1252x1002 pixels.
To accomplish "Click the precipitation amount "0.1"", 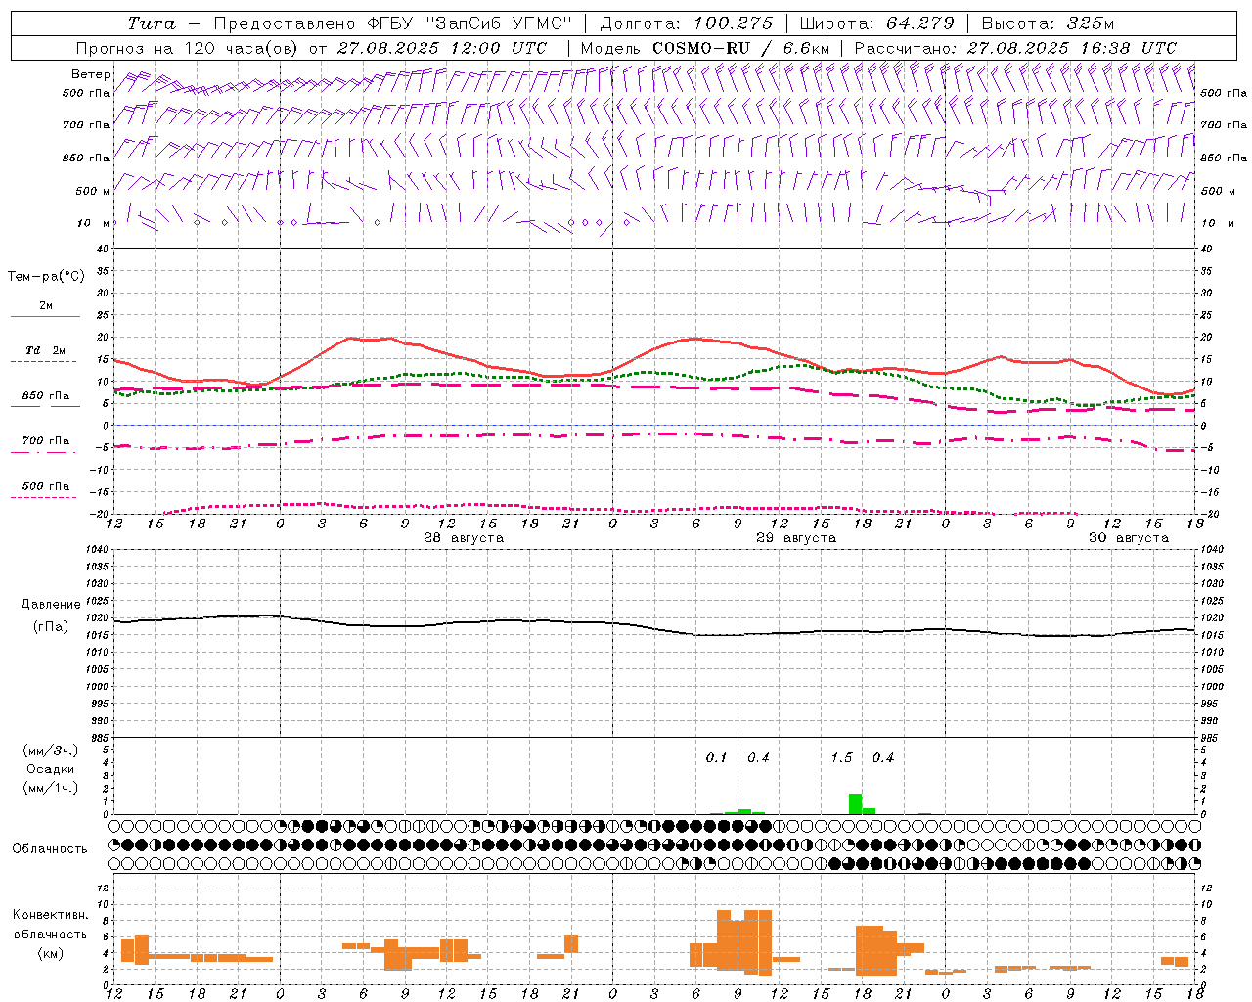I will click(x=717, y=758).
